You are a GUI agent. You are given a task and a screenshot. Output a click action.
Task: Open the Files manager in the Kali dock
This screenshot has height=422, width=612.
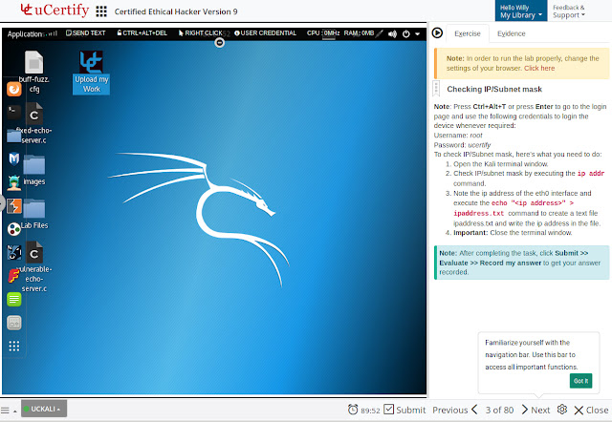(x=14, y=136)
